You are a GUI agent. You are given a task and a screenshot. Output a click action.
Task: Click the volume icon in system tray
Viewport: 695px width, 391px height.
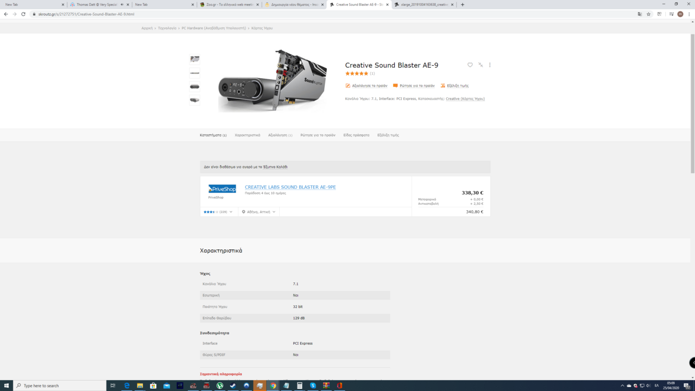648,386
